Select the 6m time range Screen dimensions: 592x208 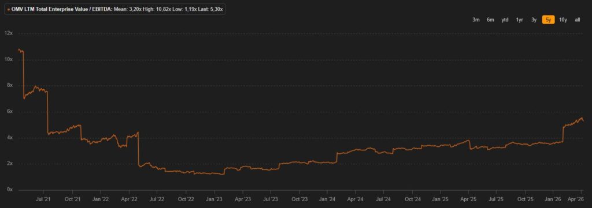click(x=490, y=20)
